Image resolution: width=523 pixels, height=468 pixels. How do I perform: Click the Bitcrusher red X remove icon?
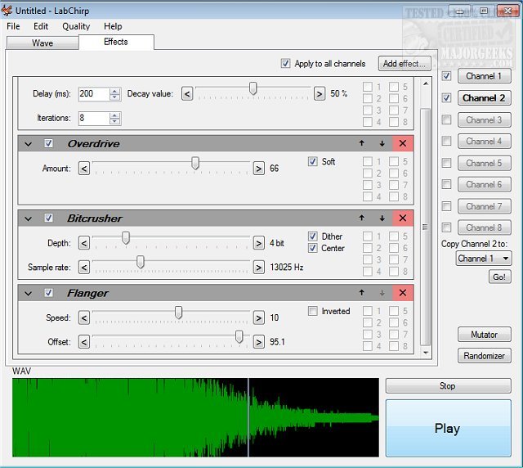click(x=401, y=218)
